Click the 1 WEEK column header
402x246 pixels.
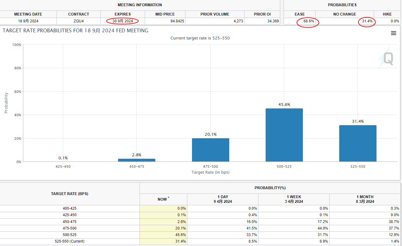(294, 199)
